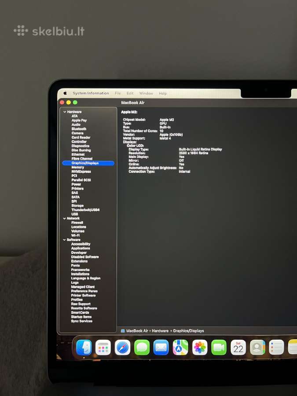Open the File menu
Viewport: 297px width, 396px height.
tap(117, 93)
